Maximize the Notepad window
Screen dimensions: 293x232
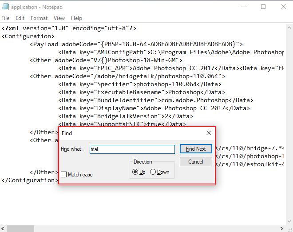(x=263, y=7)
